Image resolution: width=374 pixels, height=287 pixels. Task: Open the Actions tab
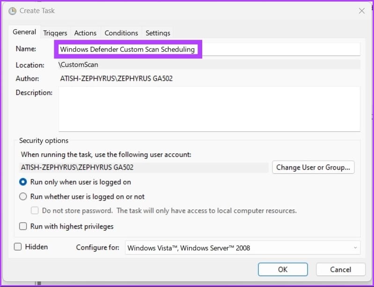[x=85, y=33]
